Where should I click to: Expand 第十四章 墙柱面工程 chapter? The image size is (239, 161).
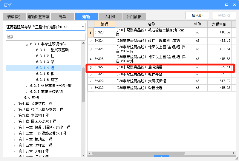point(14,146)
